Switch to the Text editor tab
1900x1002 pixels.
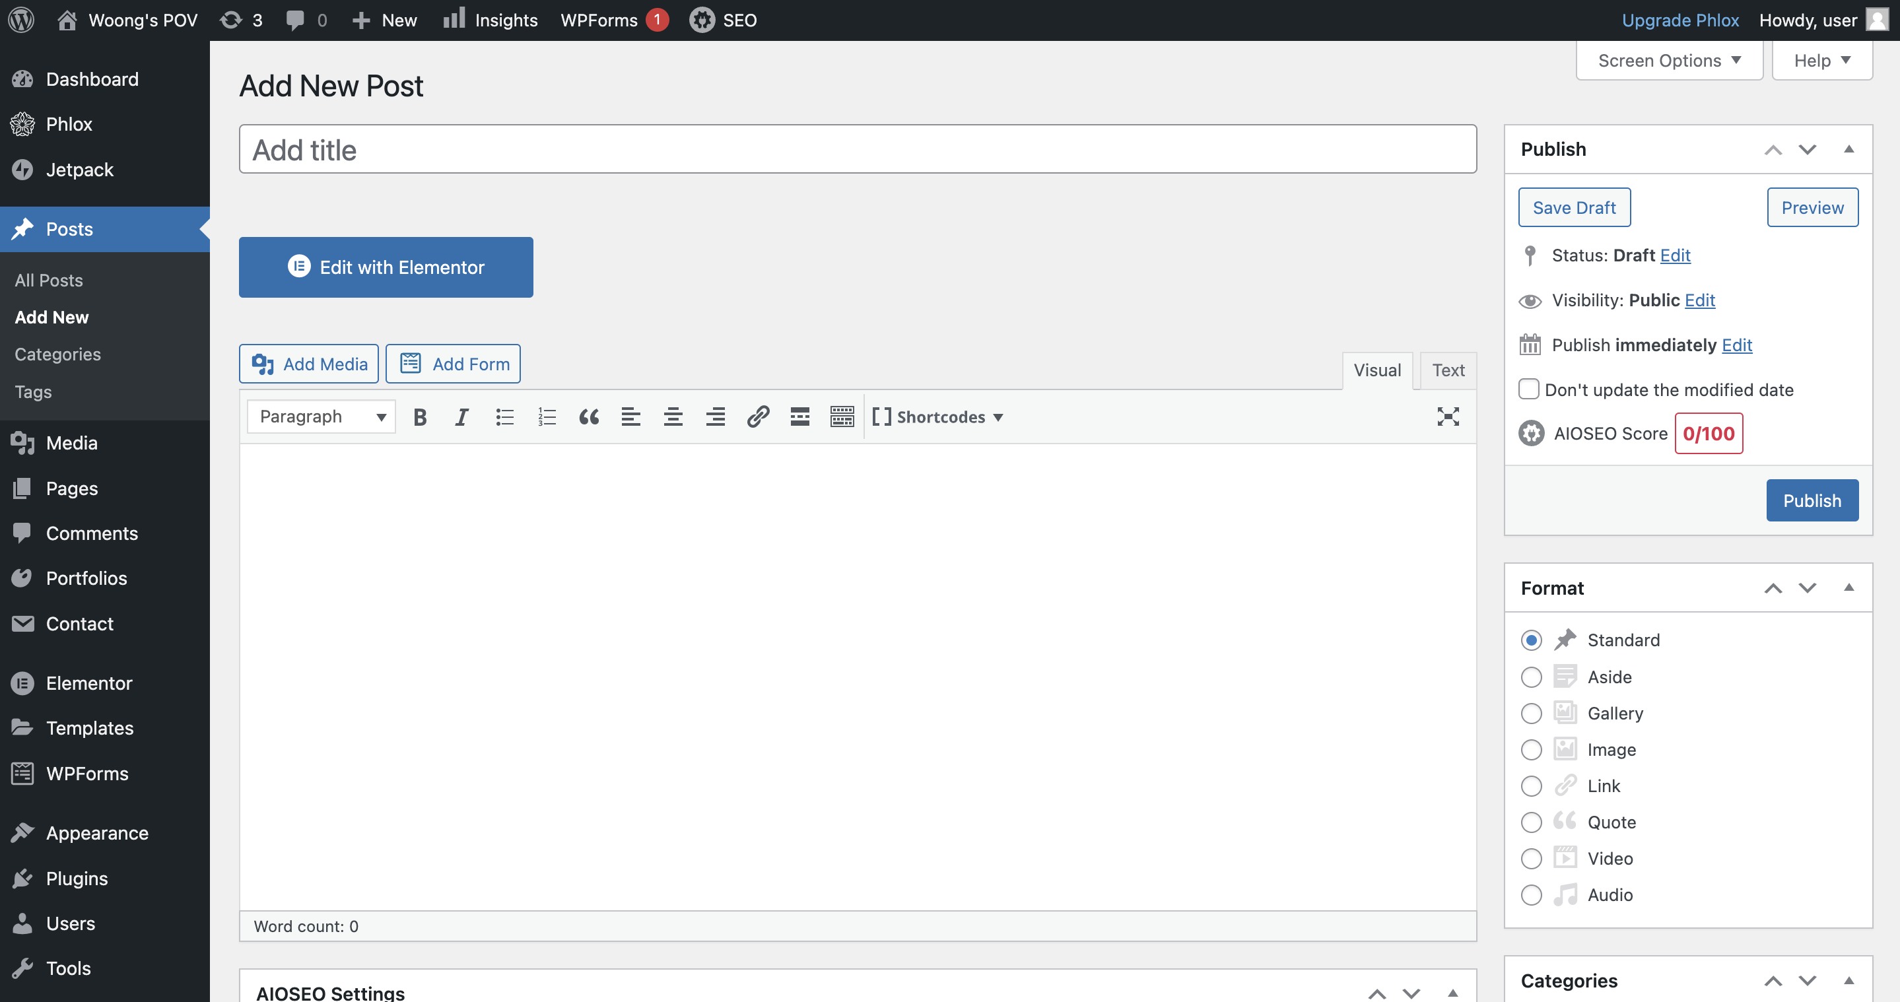1447,370
